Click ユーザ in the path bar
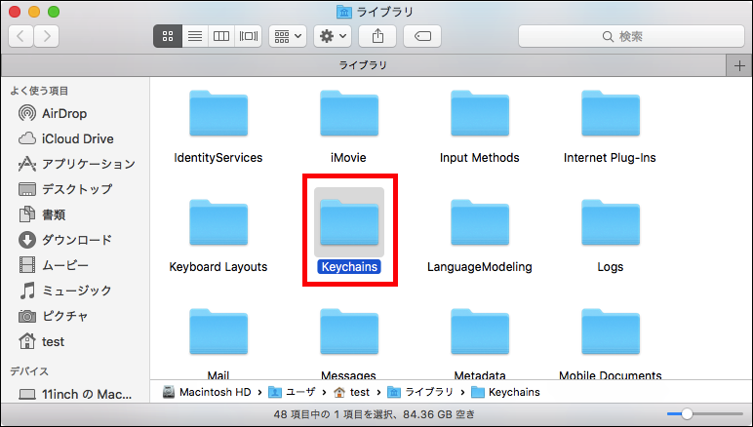Screen dimensions: 753x427 click(x=292, y=392)
